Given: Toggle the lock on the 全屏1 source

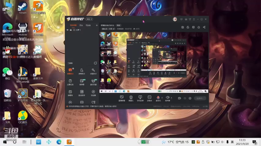Looking at the screenshot, I should [71, 30].
